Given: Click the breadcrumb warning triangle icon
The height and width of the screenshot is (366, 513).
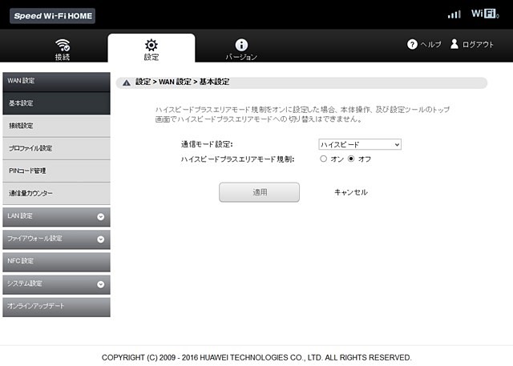Looking at the screenshot, I should pyautogui.click(x=127, y=82).
